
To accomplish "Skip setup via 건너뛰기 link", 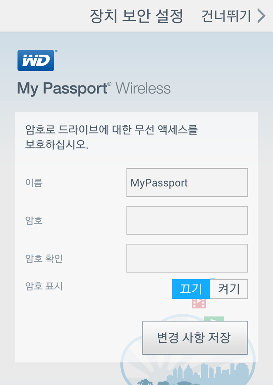I will 226,16.
